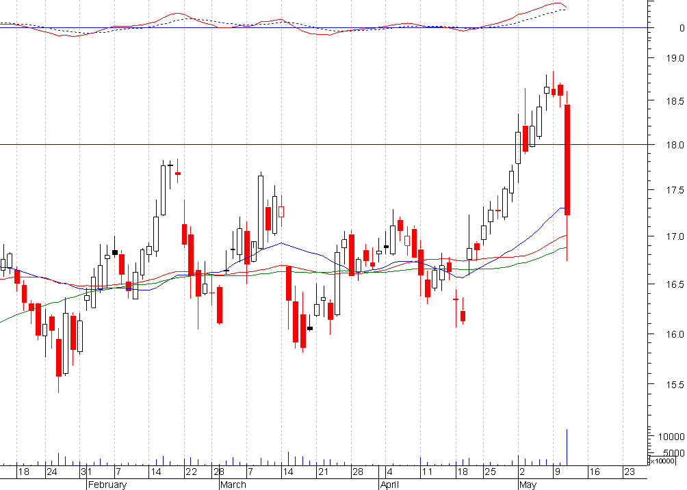Viewport: 687px width, 490px height.
Task: Click the May month label
Action: [x=528, y=485]
